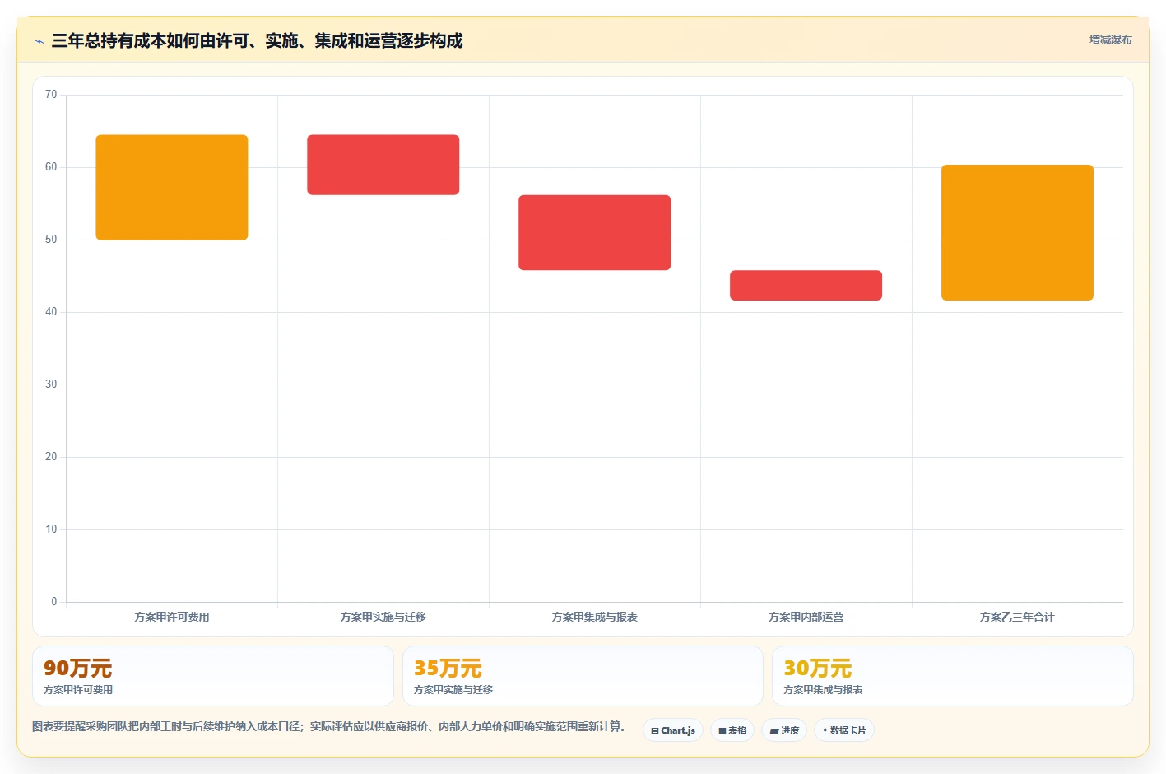
Task: Select the orange 方案甲许可费用 bar
Action: point(172,188)
